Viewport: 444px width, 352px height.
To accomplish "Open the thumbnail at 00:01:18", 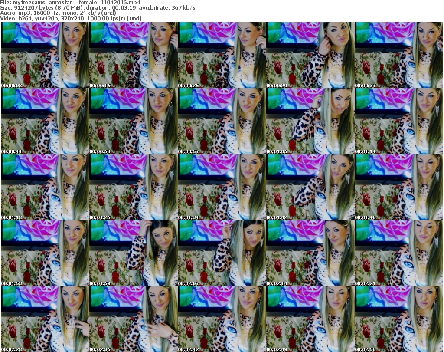I will coord(45,187).
